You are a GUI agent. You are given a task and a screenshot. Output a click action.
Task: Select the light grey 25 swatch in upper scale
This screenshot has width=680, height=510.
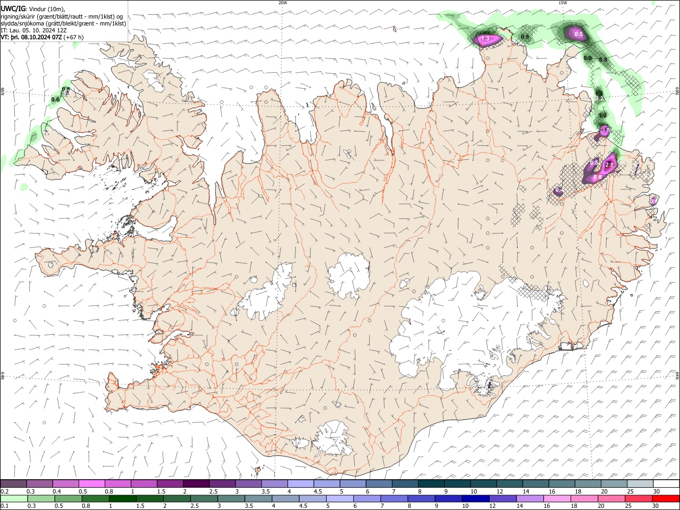pyautogui.click(x=640, y=483)
